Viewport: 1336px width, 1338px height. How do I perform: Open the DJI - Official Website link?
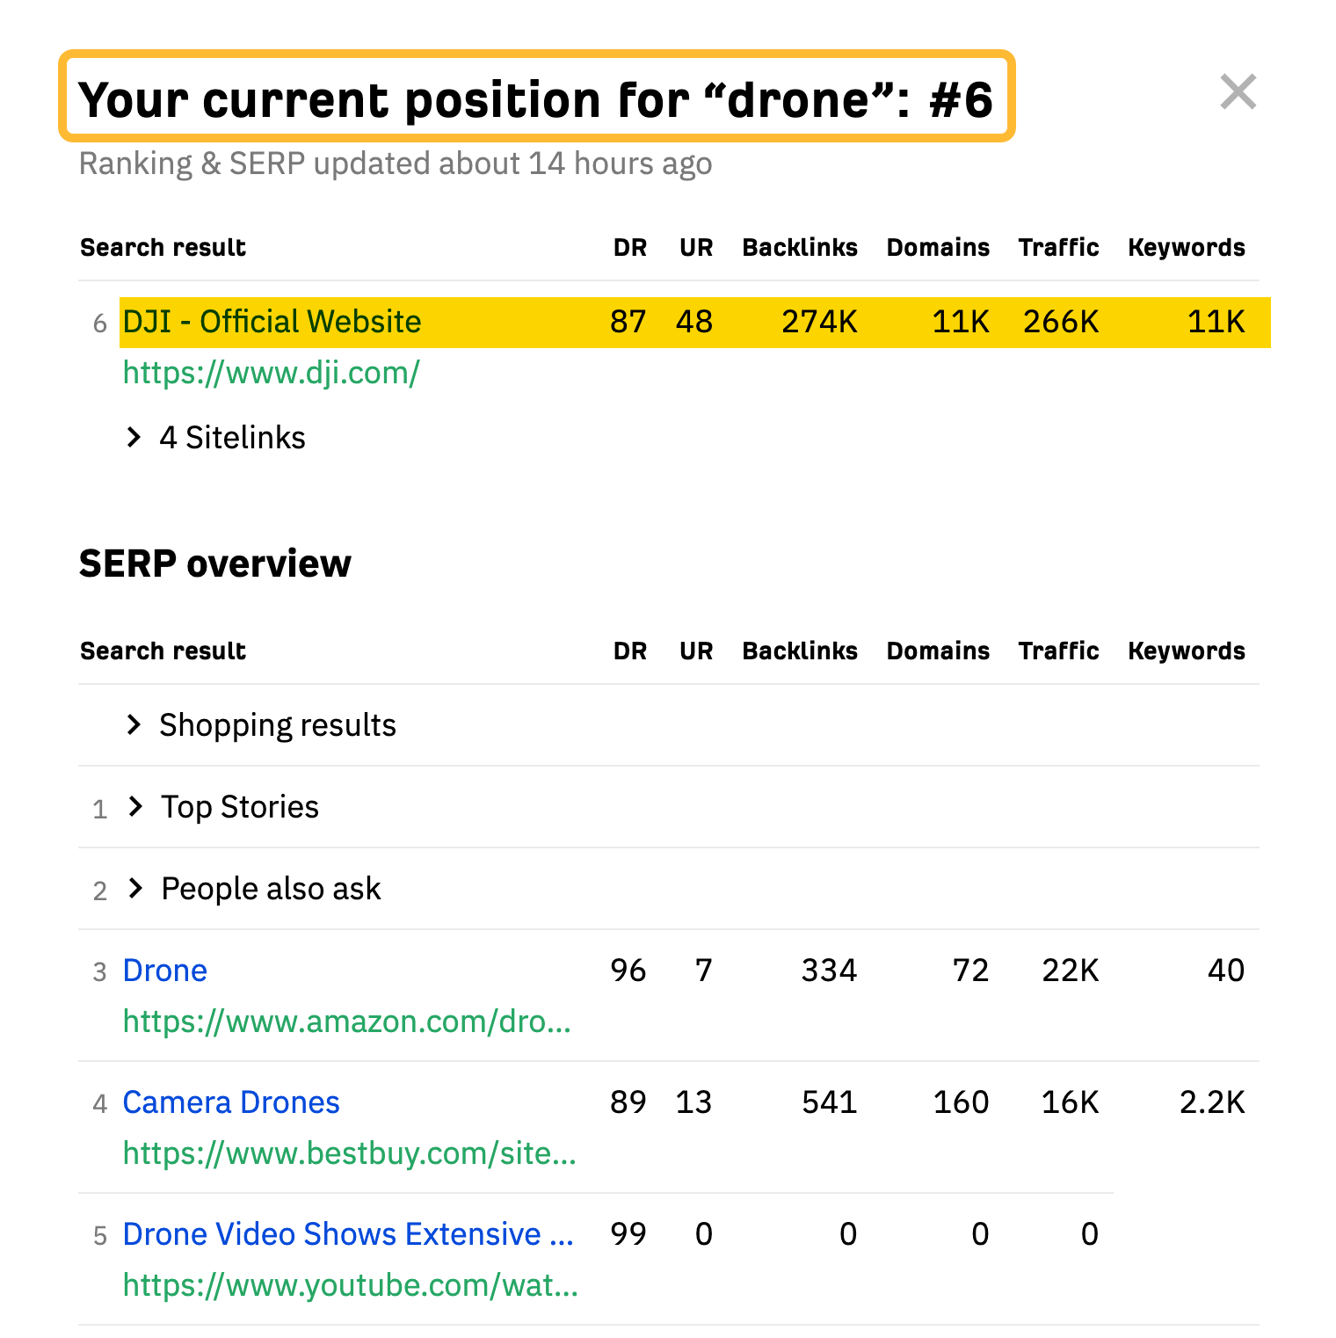click(x=271, y=322)
